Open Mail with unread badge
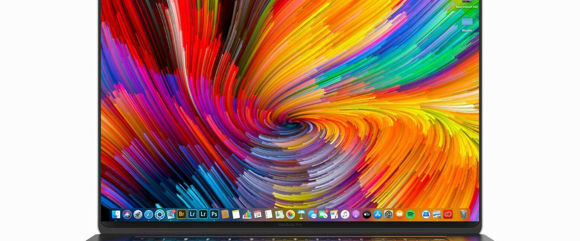The width and height of the screenshot is (580, 241). (x=171, y=214)
